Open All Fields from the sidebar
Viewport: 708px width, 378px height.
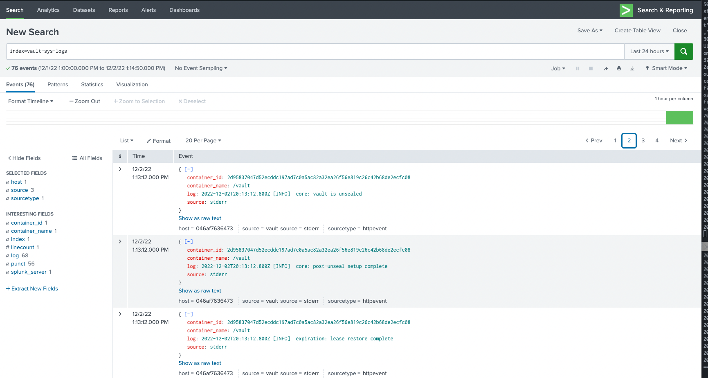87,158
